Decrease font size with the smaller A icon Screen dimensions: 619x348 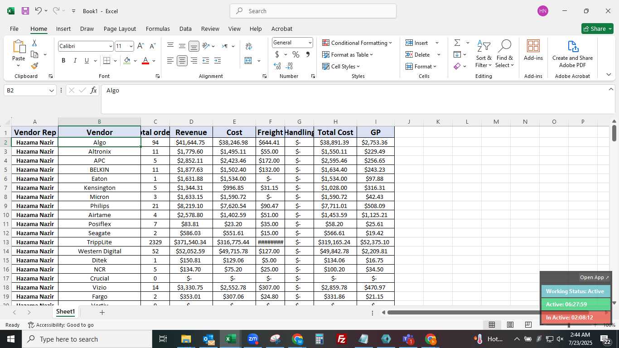pos(152,46)
